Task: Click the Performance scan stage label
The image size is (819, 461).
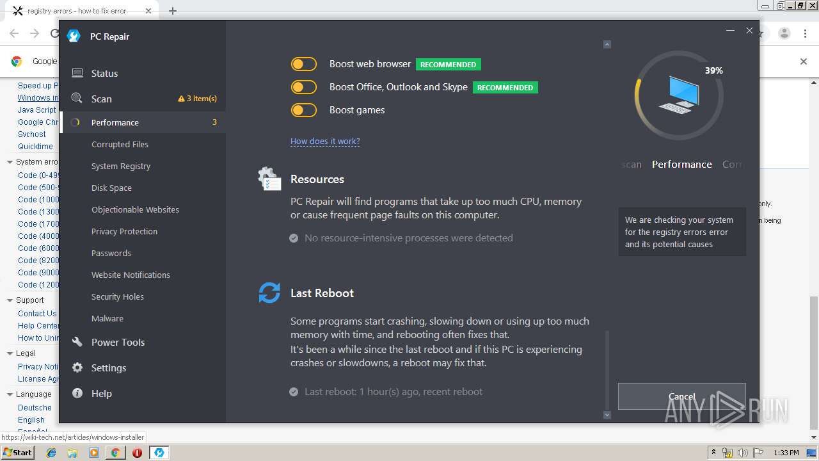Action: 682,165
